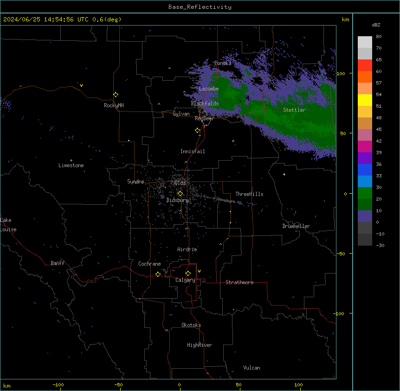Viewport: 400px width, 391px height.
Task: Click the Ponoka town label
Action: [x=223, y=63]
